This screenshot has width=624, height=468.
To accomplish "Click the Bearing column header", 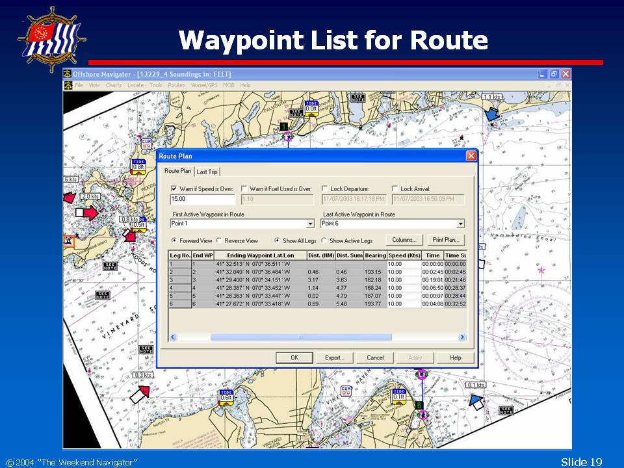I will point(375,255).
